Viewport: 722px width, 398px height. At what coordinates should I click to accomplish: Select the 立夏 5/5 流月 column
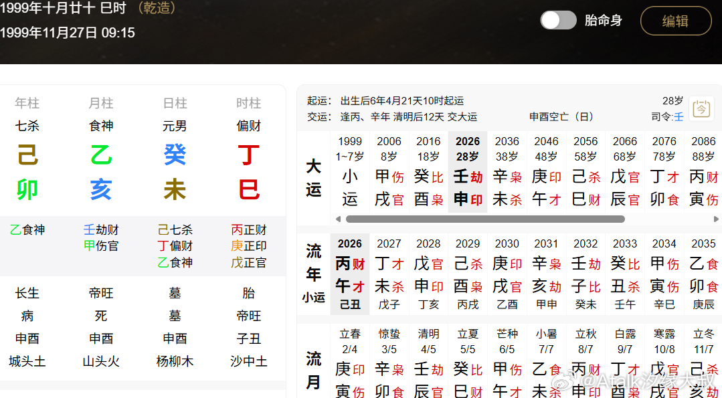coord(468,361)
